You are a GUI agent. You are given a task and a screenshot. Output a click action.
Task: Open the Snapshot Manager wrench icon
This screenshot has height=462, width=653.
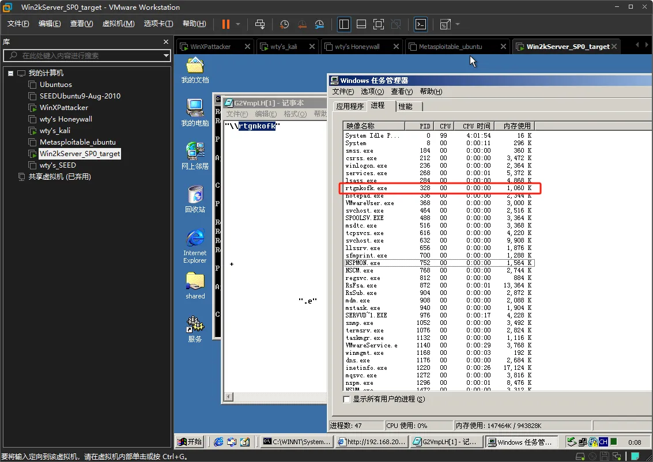click(319, 24)
